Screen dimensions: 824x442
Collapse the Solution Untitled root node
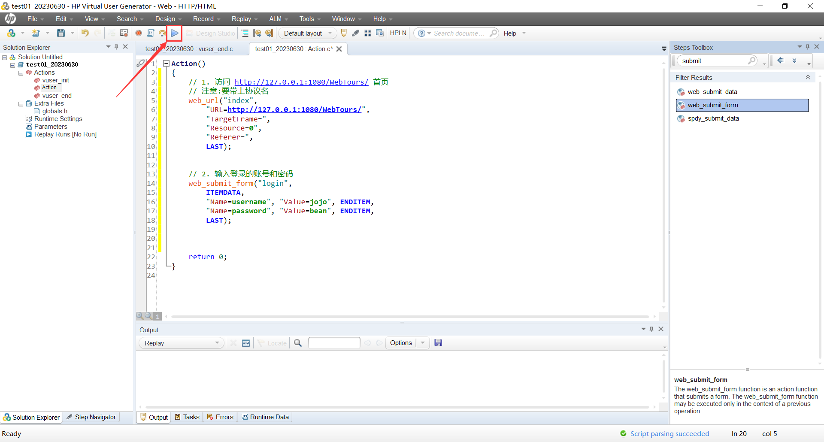[4, 58]
